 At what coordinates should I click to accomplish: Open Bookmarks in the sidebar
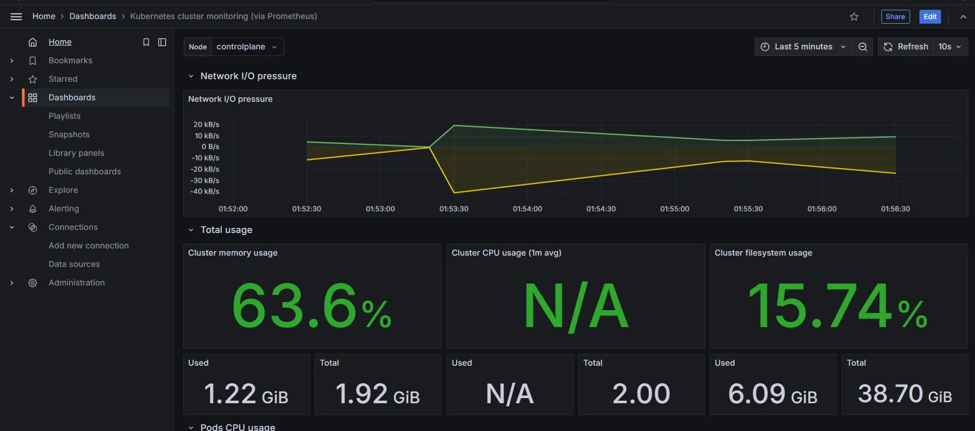pyautogui.click(x=71, y=61)
